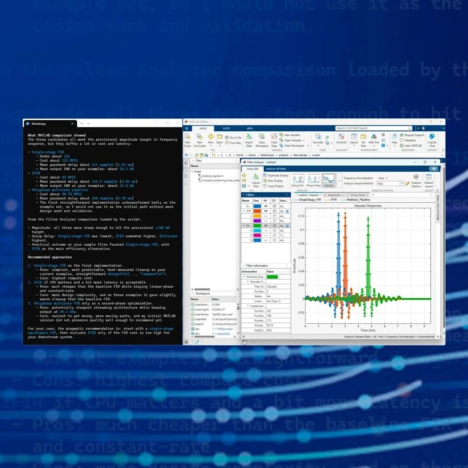
Task: Switch to the APPS tab in MATLAB
Action: coord(250,128)
